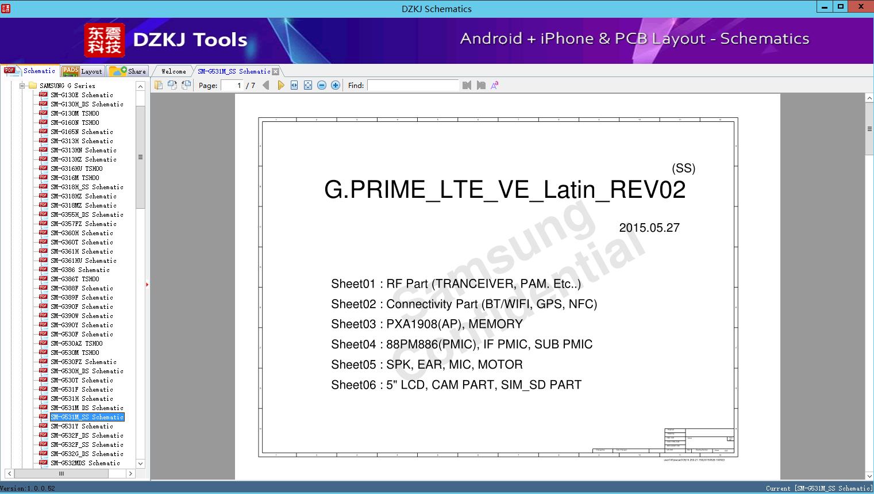Go to the previous page
Viewport: 874px width, 494px height.
[266, 85]
